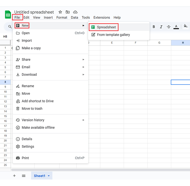
Task: Select Import from the File menu
Action: click(x=50, y=40)
